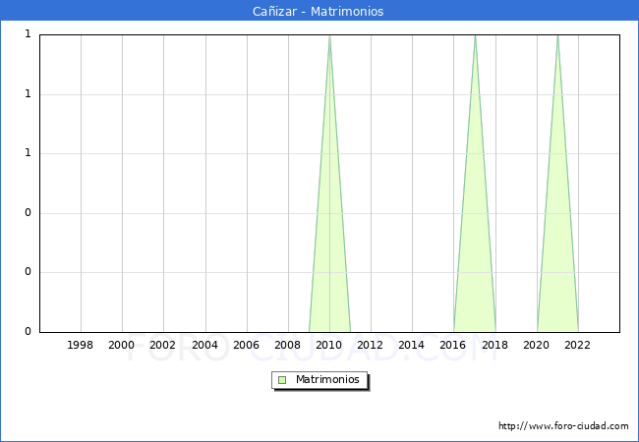The height and width of the screenshot is (442, 639).
Task: Click the 1998 x-axis label
Action: point(80,345)
